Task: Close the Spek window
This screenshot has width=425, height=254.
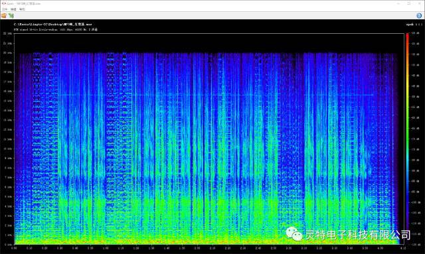Action: [x=419, y=3]
